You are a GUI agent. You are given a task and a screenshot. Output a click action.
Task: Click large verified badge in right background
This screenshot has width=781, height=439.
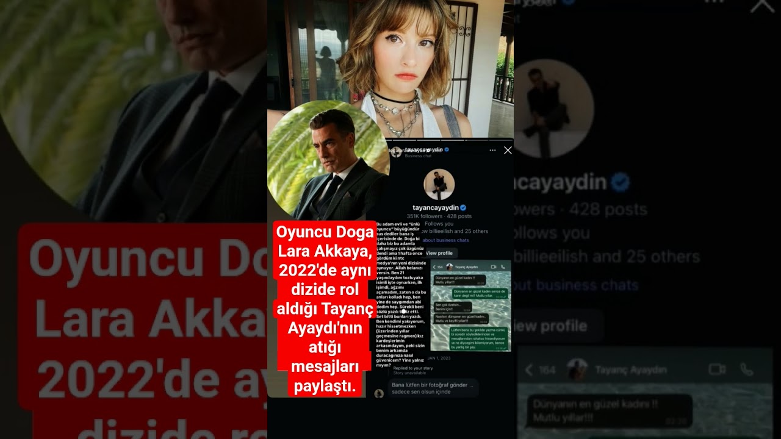tap(621, 182)
